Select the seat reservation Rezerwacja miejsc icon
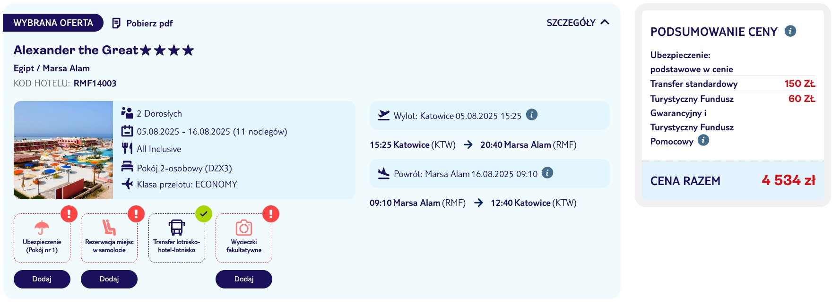This screenshot has height=305, width=832. point(109,228)
